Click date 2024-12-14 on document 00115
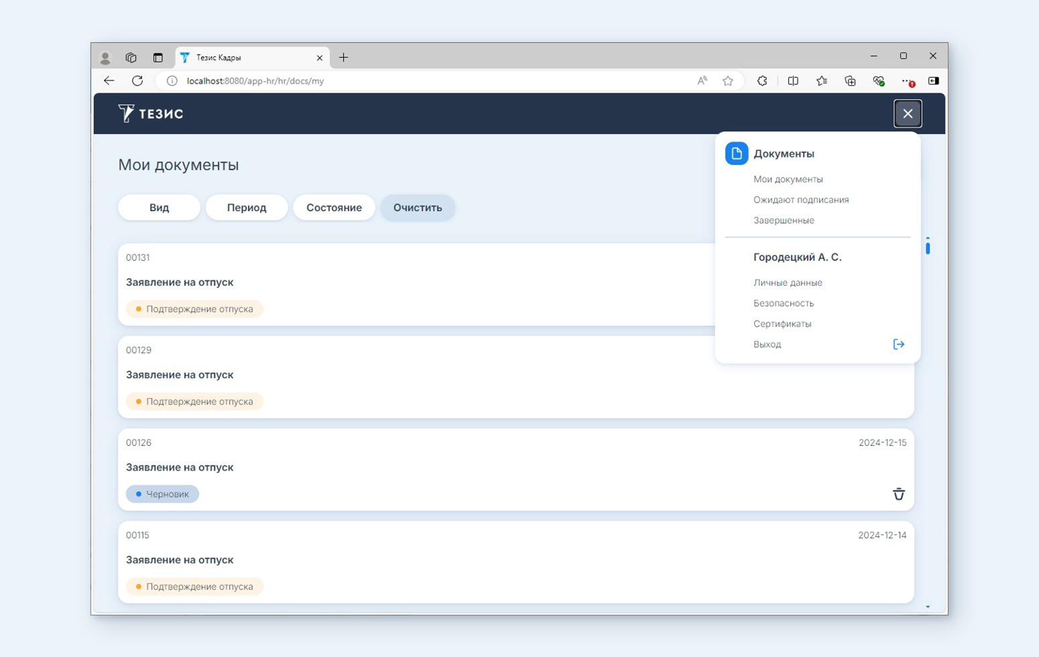Image resolution: width=1039 pixels, height=657 pixels. (x=882, y=535)
